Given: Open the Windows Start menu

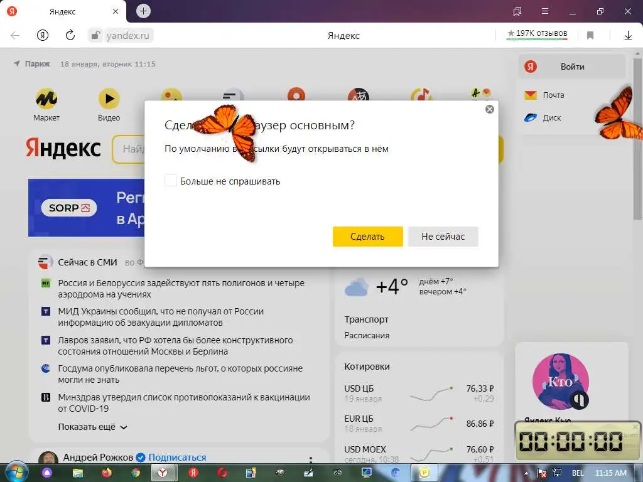Looking at the screenshot, I should coord(16,472).
